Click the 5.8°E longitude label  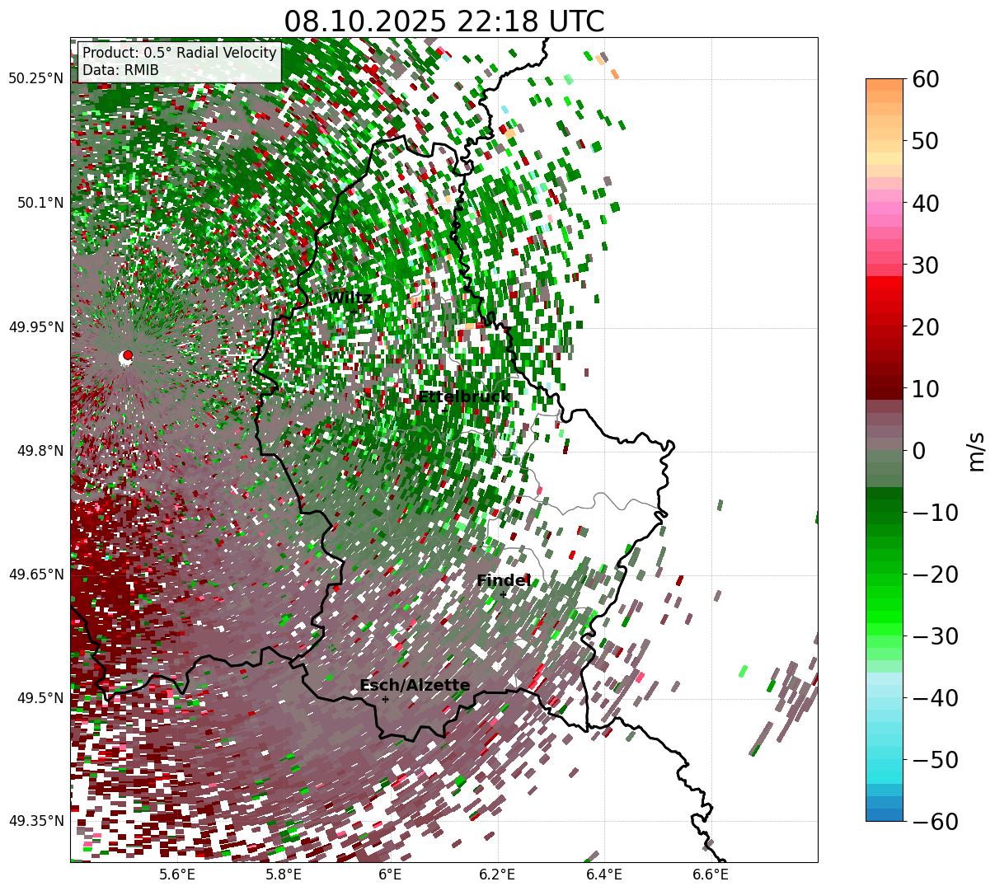pos(284,875)
